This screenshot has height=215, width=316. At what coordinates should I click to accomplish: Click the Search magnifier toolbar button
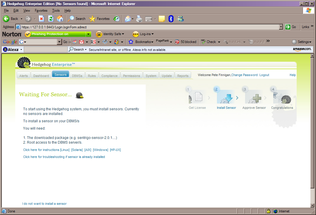[x=77, y=19]
